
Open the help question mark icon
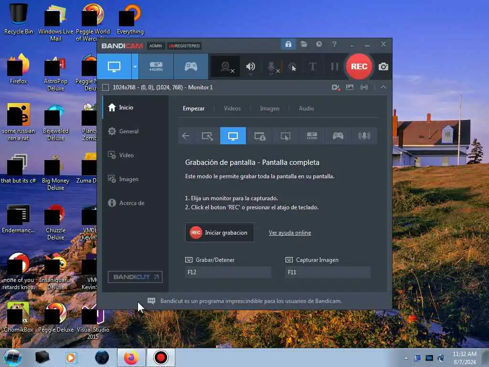coord(334,44)
